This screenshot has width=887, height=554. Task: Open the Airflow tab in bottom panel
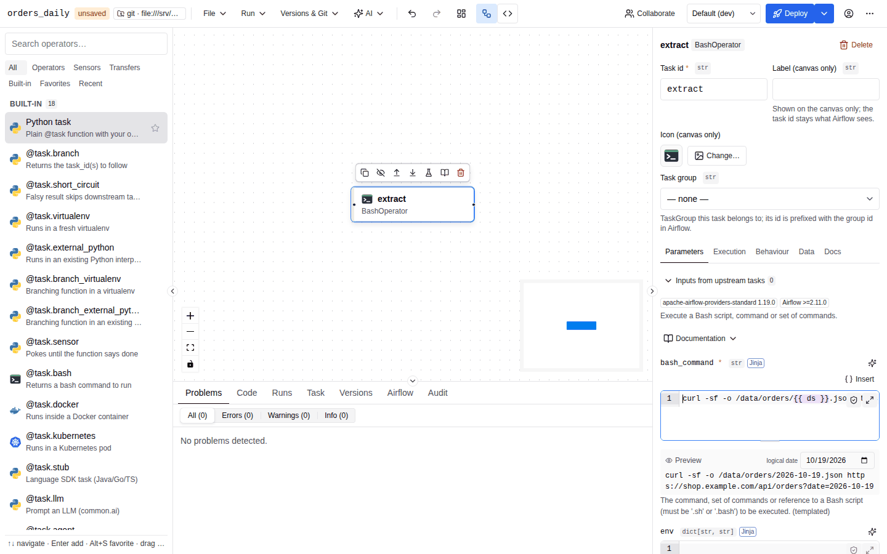tap(400, 393)
